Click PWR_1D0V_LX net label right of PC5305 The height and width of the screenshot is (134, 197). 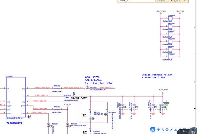[x=106, y=87]
